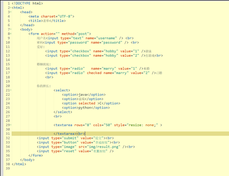This screenshot has width=229, height=176.
Task: Click the opening <title> tag
Action: pyautogui.click(x=36, y=21)
